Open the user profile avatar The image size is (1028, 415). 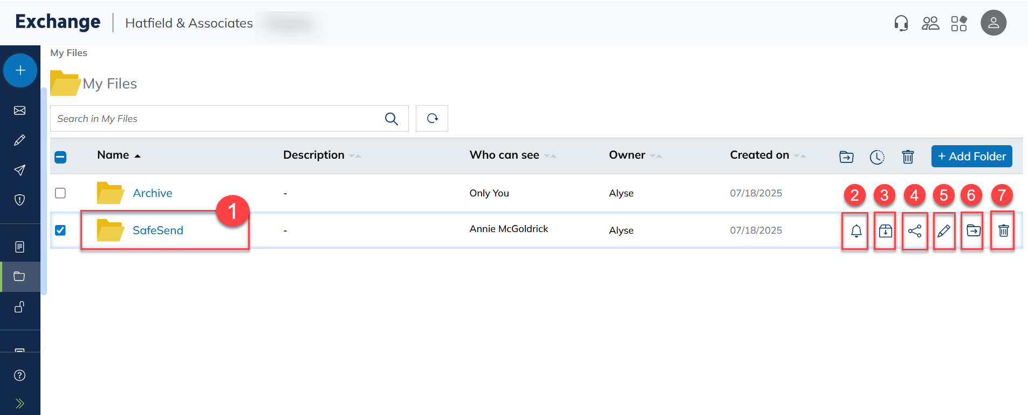pyautogui.click(x=993, y=23)
